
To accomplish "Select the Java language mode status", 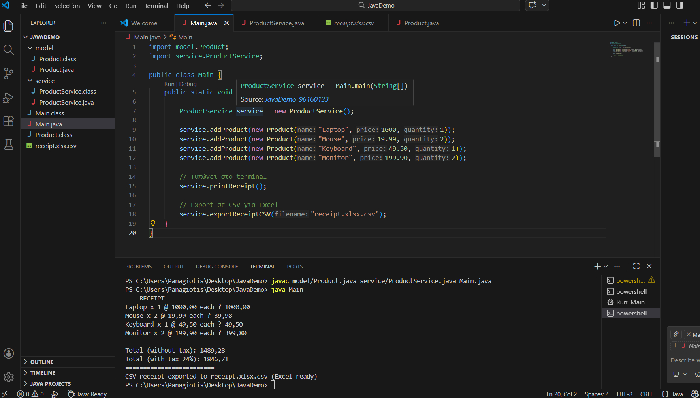I will pyautogui.click(x=677, y=394).
